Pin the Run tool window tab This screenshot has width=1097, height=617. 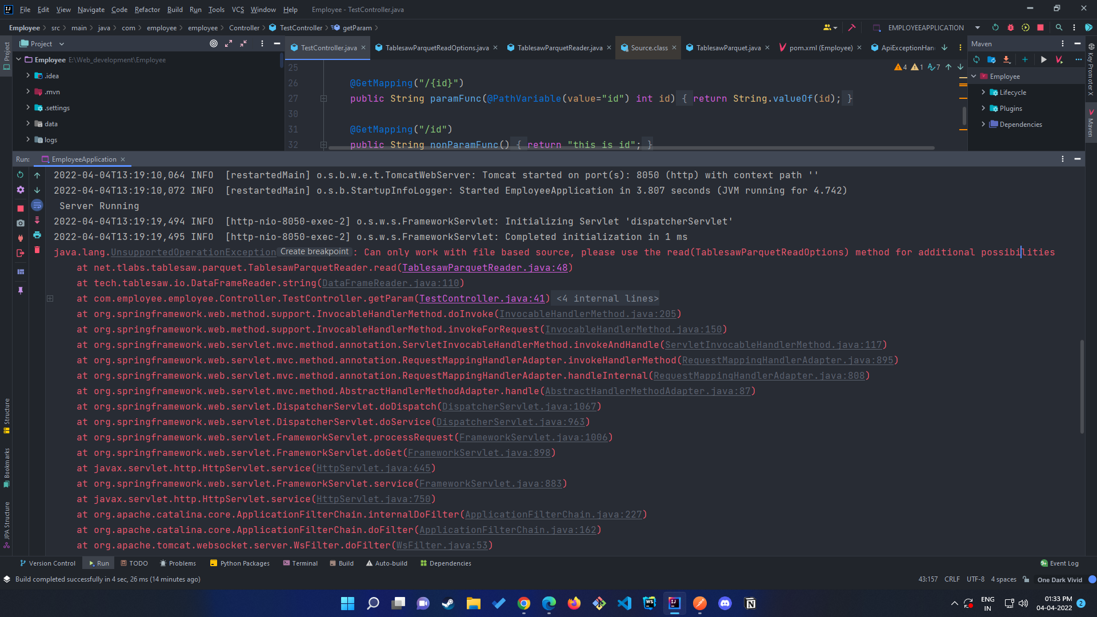21,290
